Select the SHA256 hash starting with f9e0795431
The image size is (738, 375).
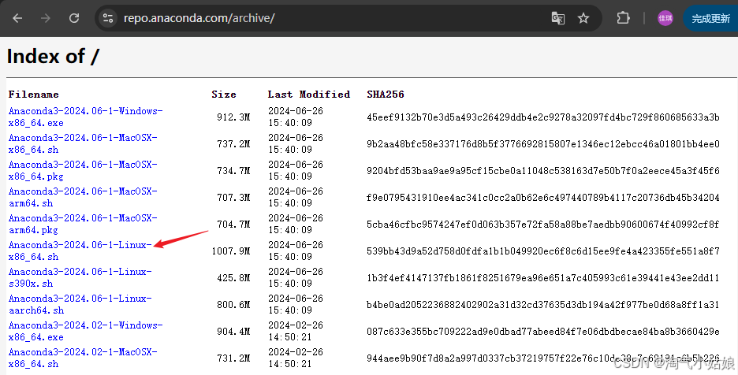click(543, 197)
